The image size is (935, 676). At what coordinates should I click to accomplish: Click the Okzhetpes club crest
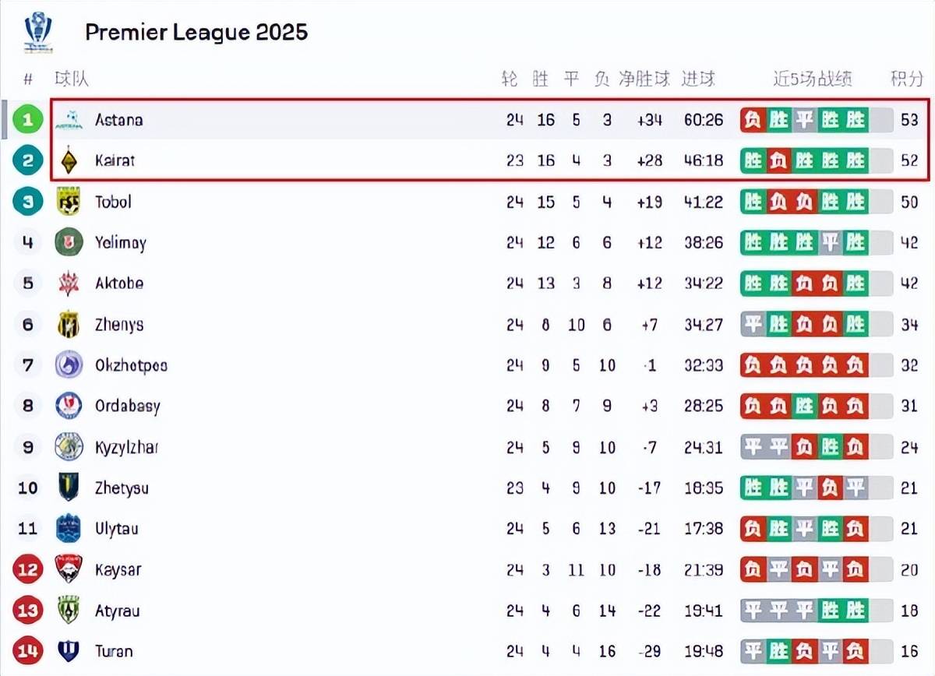coord(69,365)
